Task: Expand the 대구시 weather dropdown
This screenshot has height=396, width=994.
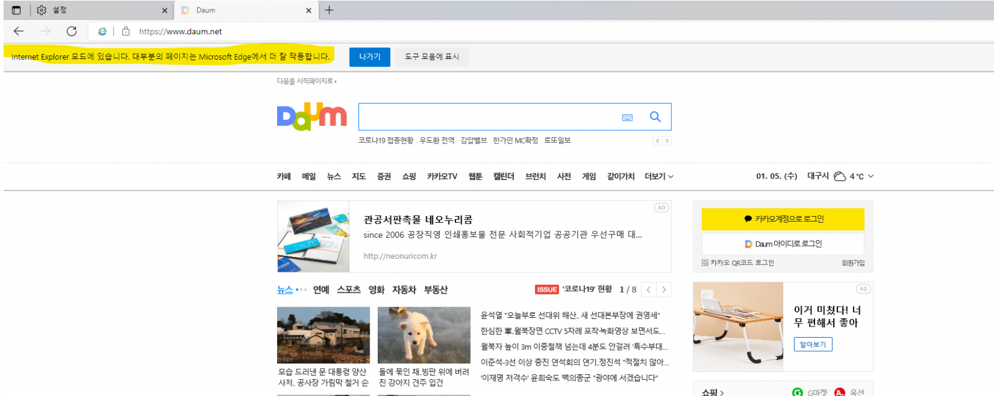Action: (870, 176)
